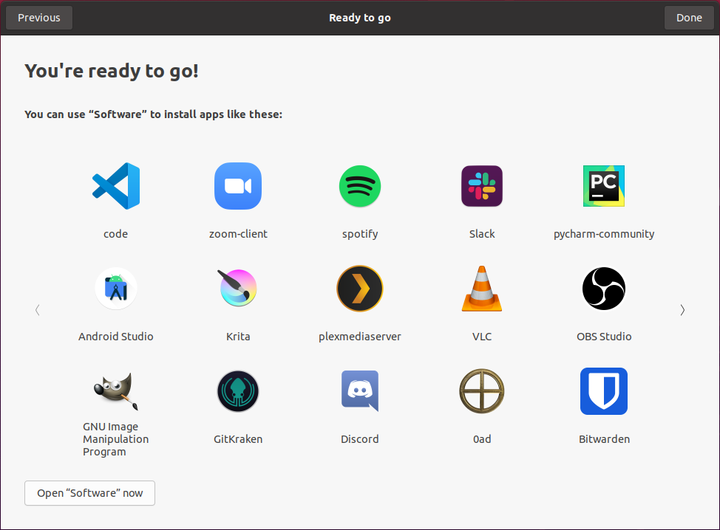Click the "spotify" label text
The width and height of the screenshot is (720, 530).
pyautogui.click(x=360, y=234)
